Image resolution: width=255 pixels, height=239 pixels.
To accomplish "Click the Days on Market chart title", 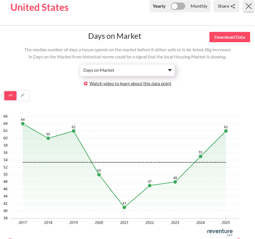I will (115, 36).
